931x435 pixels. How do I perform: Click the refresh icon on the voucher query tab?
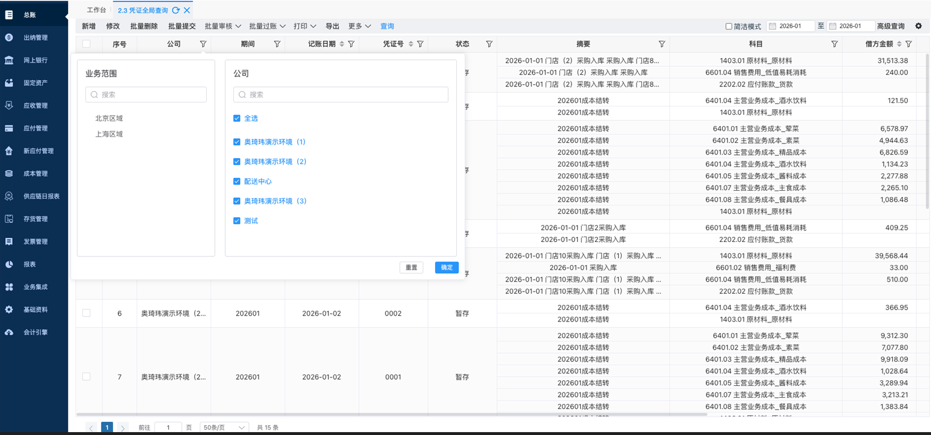(x=176, y=10)
